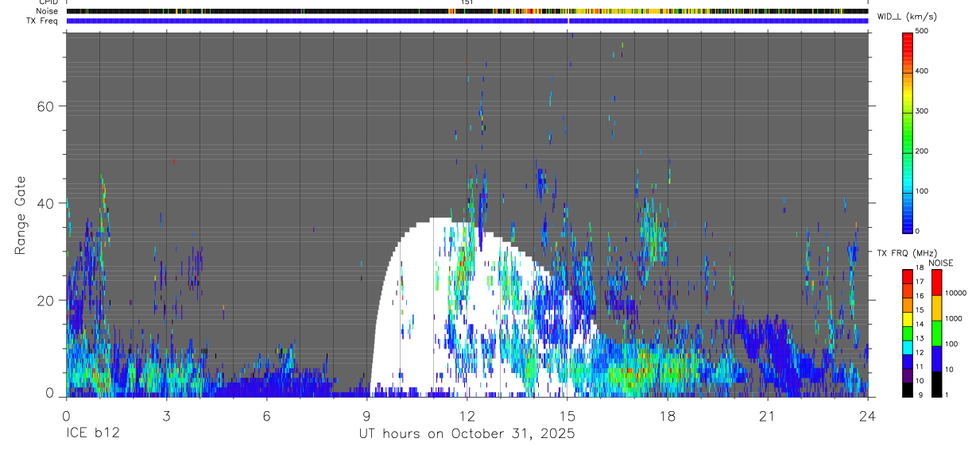This screenshot has width=976, height=450.
Task: Click the blue TX Freq strip above the plot
Action: (x=467, y=21)
